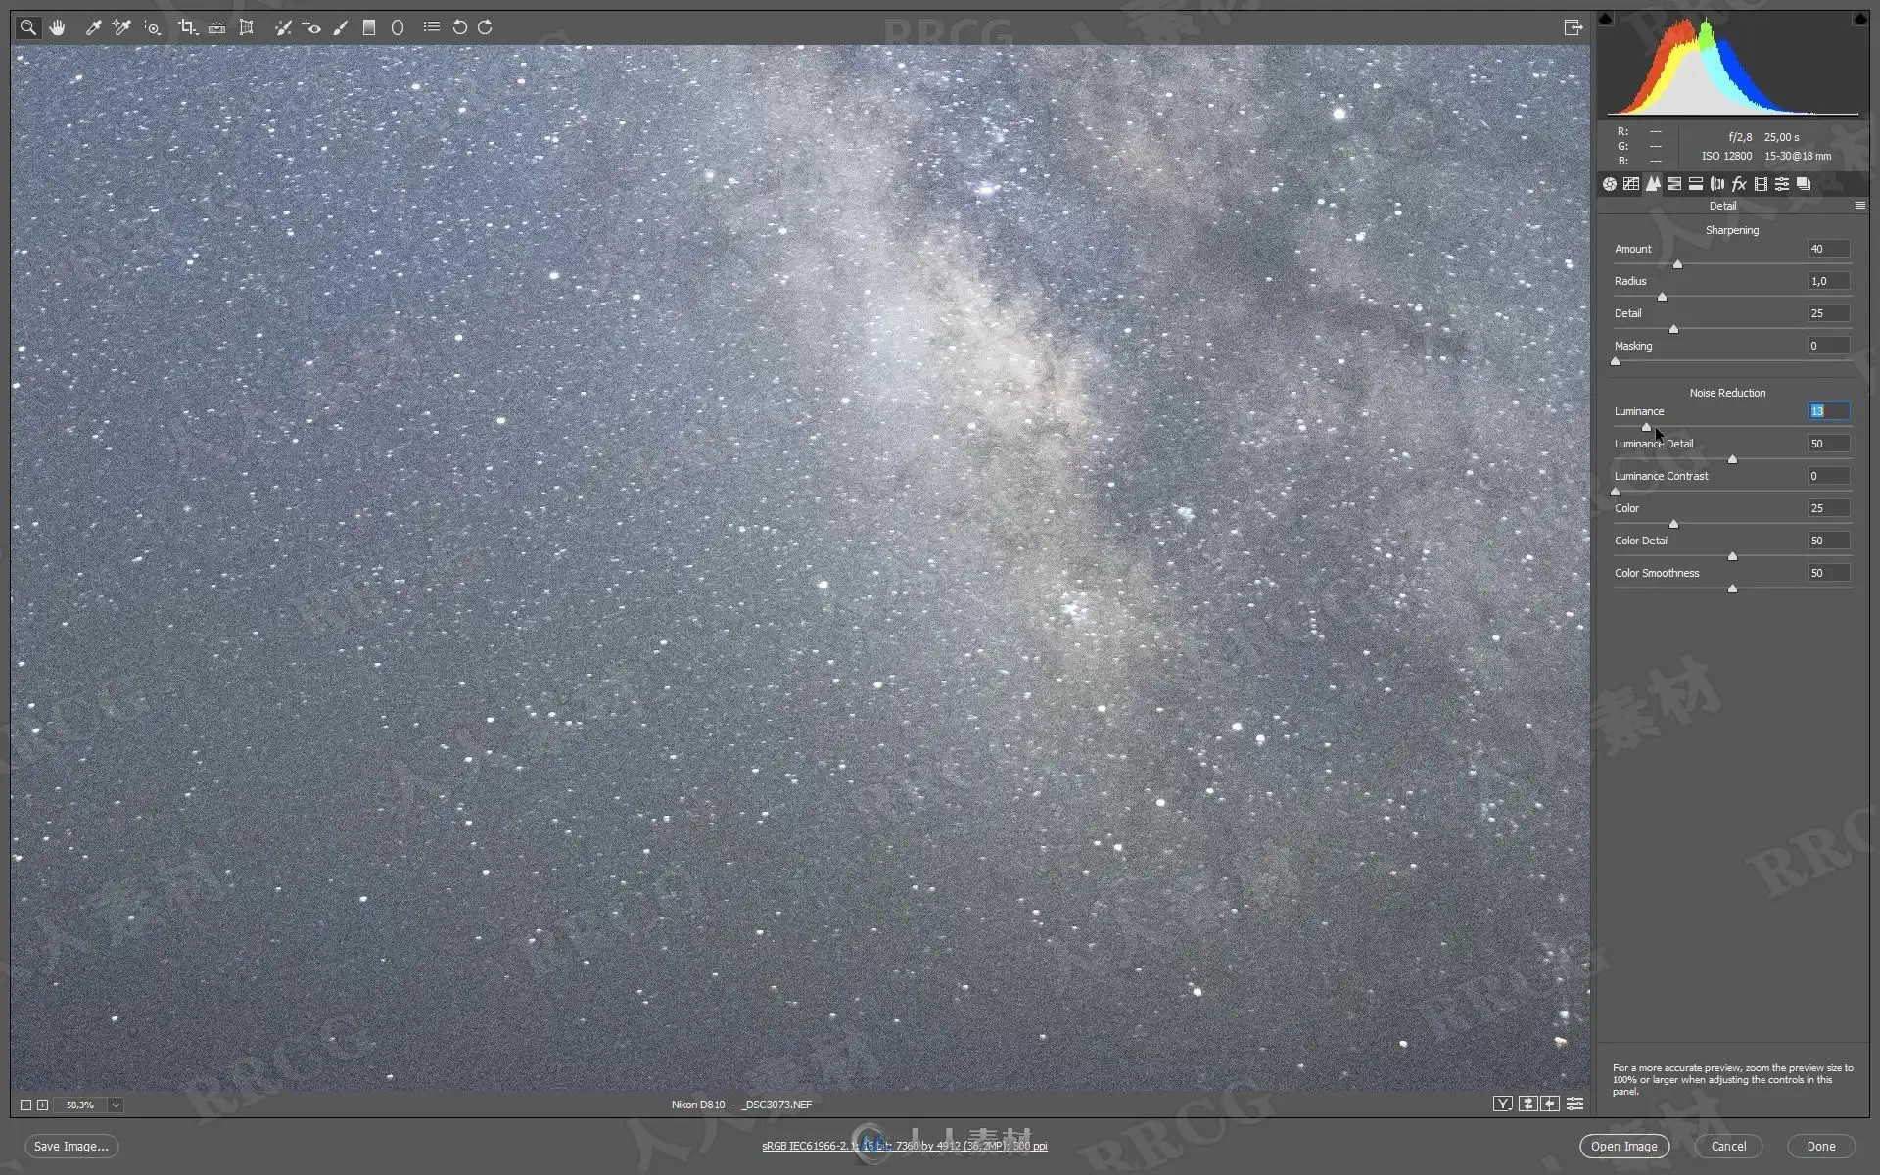
Task: Rotate image 90 degrees clockwise
Action: 485,27
